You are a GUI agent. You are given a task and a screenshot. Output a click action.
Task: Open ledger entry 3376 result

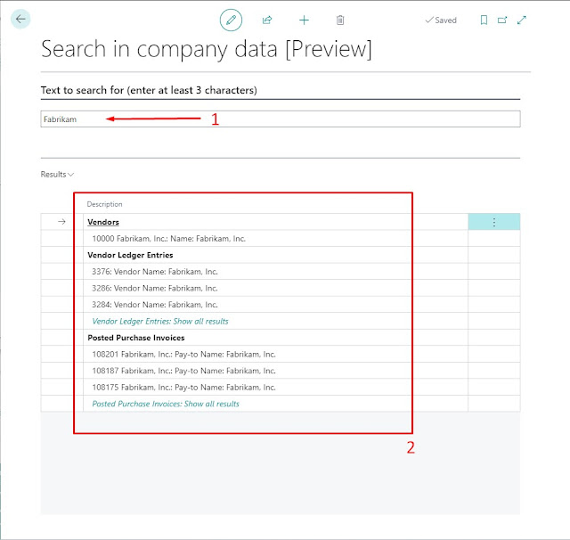[x=155, y=272]
